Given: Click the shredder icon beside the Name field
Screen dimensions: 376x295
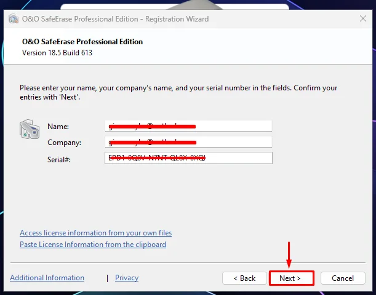Looking at the screenshot, I should (x=30, y=129).
